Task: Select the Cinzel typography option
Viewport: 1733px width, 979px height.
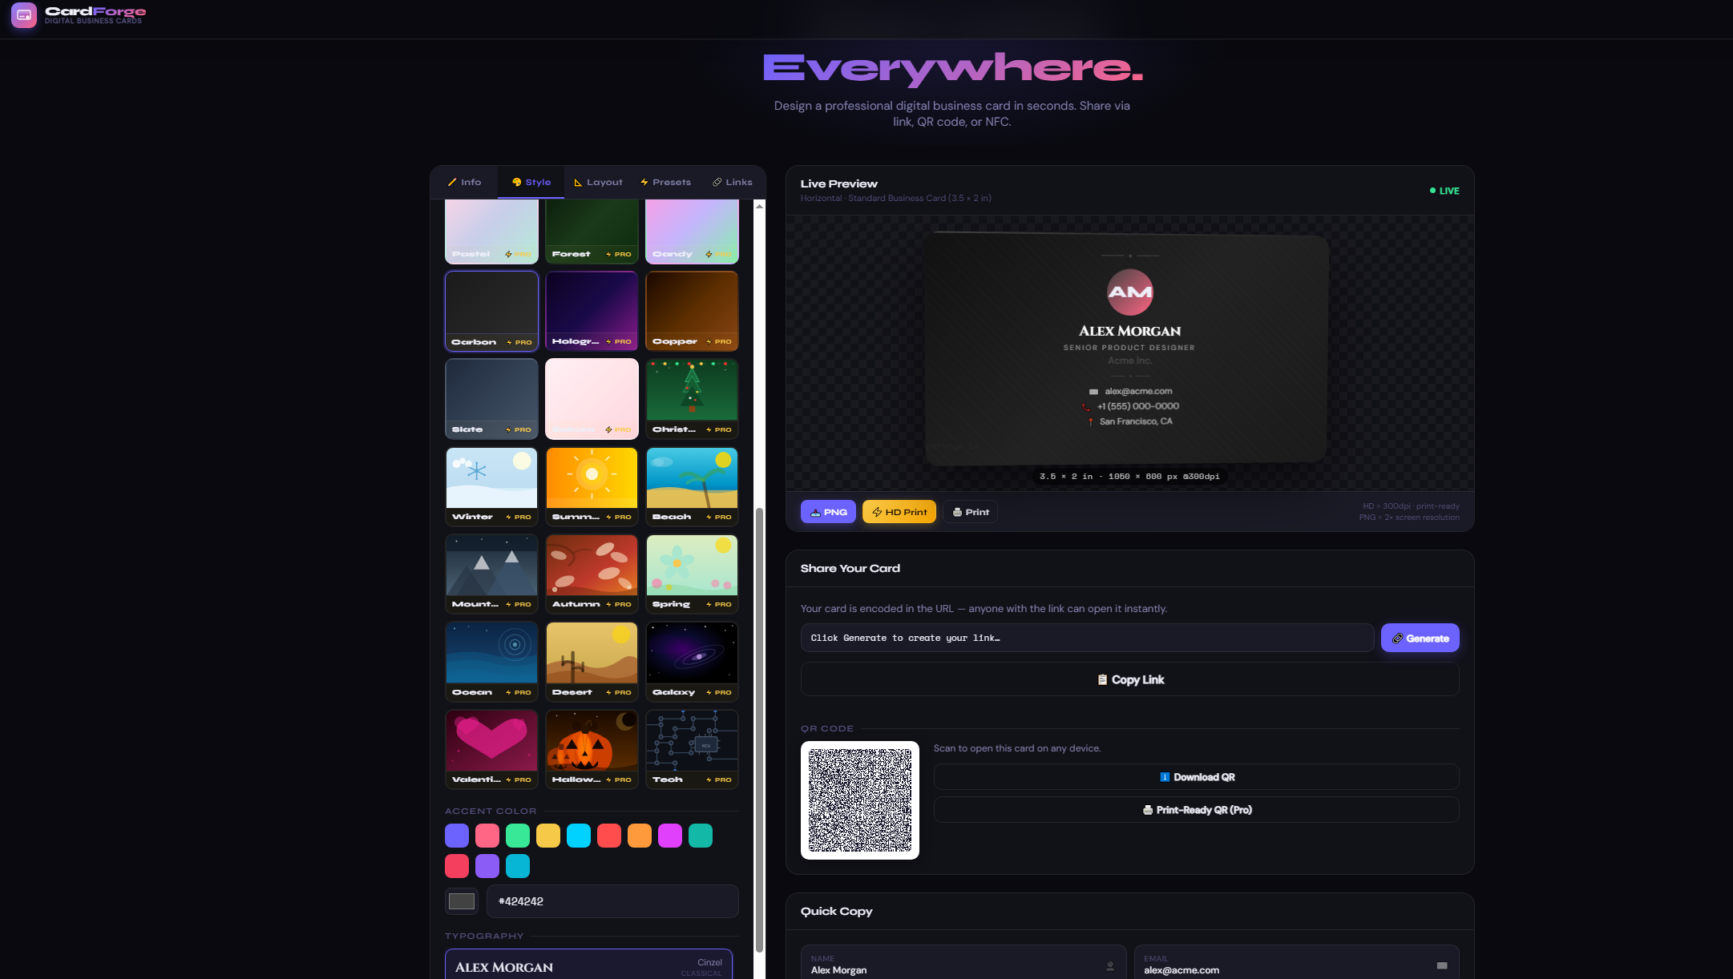Action: 588,965
